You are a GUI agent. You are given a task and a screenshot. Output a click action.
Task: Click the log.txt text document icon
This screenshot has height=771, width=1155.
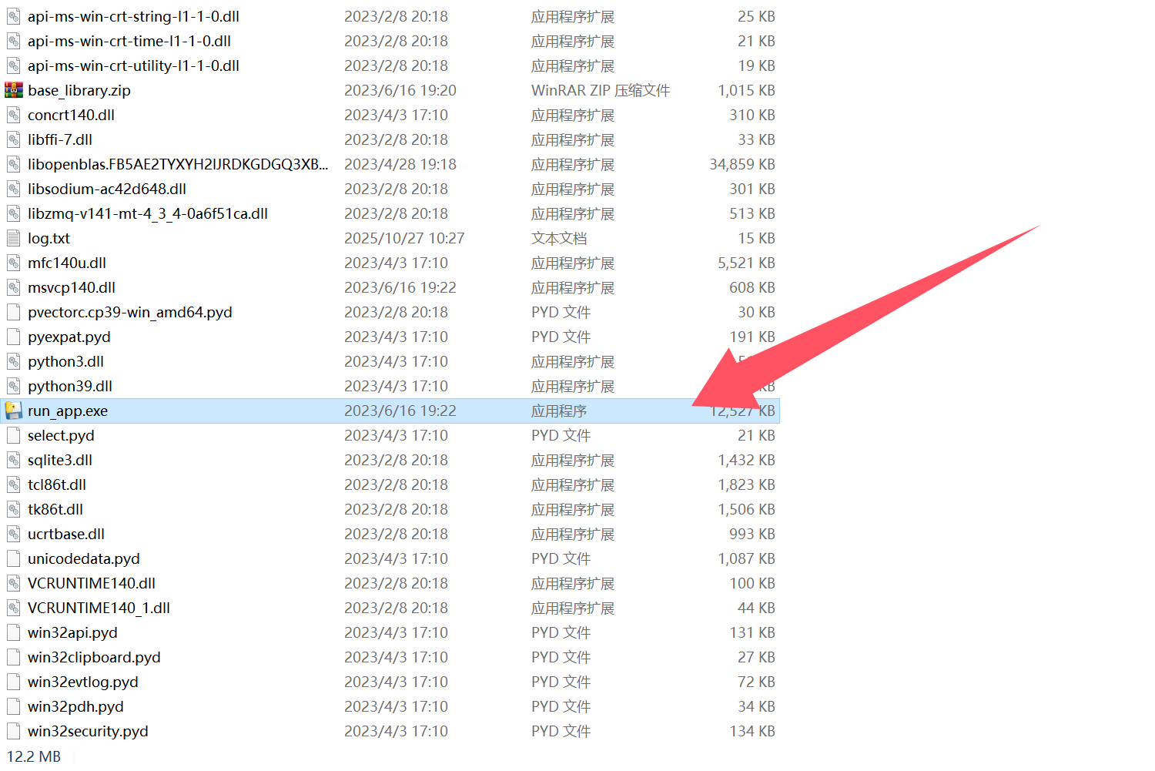pos(14,238)
